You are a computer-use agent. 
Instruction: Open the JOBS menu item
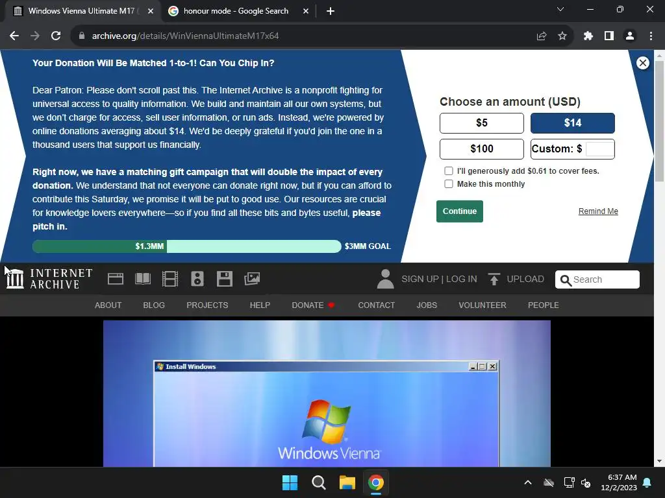tap(427, 305)
